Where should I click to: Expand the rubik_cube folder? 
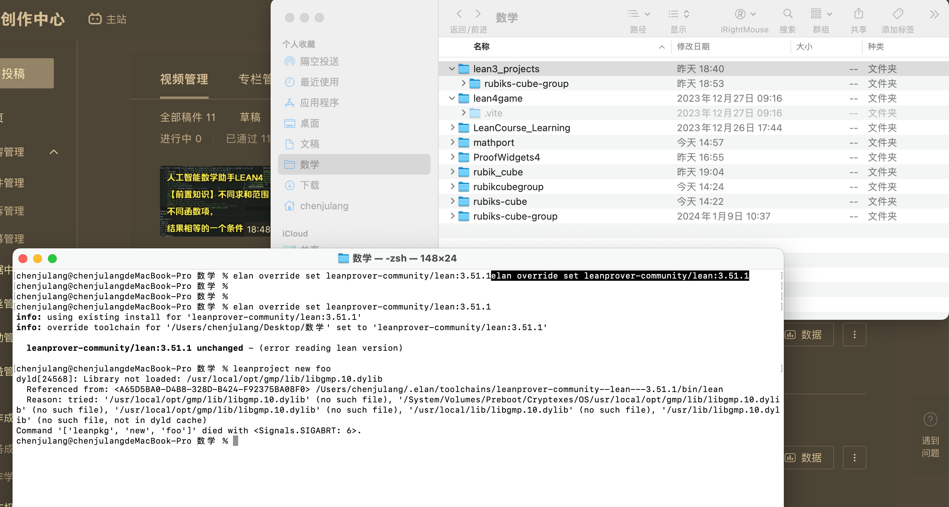pyautogui.click(x=452, y=172)
